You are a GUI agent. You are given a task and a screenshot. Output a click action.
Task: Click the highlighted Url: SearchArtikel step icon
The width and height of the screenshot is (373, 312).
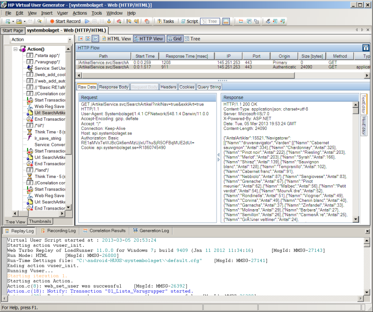click(x=30, y=113)
